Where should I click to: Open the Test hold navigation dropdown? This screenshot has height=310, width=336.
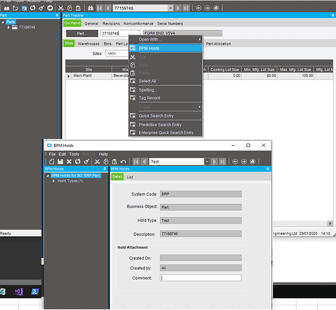pos(207,162)
